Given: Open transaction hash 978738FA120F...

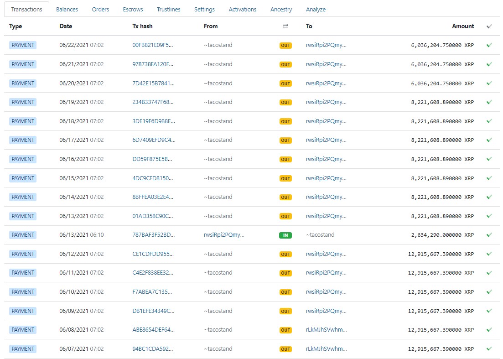Looking at the screenshot, I should click(153, 64).
